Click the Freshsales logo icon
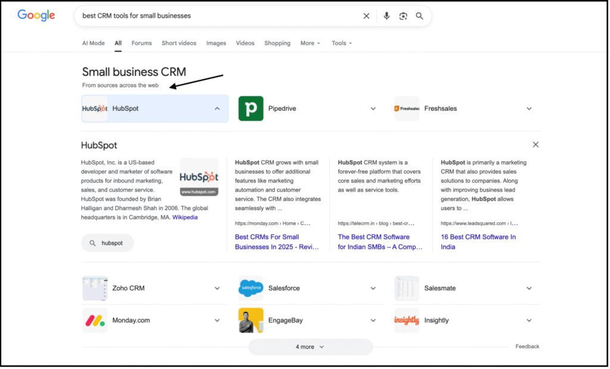 click(x=407, y=108)
